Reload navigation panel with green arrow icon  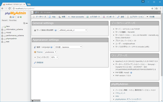pos(21,17)
